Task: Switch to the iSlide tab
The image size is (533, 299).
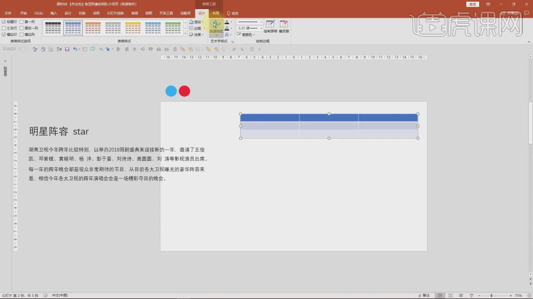Action: pyautogui.click(x=38, y=13)
